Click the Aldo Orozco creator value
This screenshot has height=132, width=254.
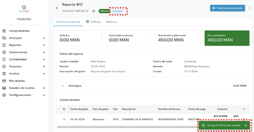point(98,61)
